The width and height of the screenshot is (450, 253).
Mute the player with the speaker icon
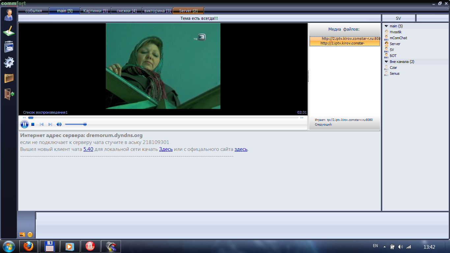(x=59, y=125)
